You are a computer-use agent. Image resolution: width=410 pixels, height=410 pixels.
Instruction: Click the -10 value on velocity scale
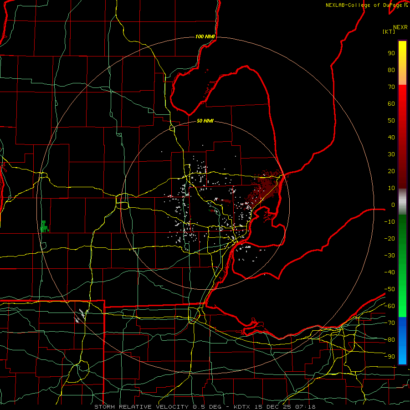[389, 222]
